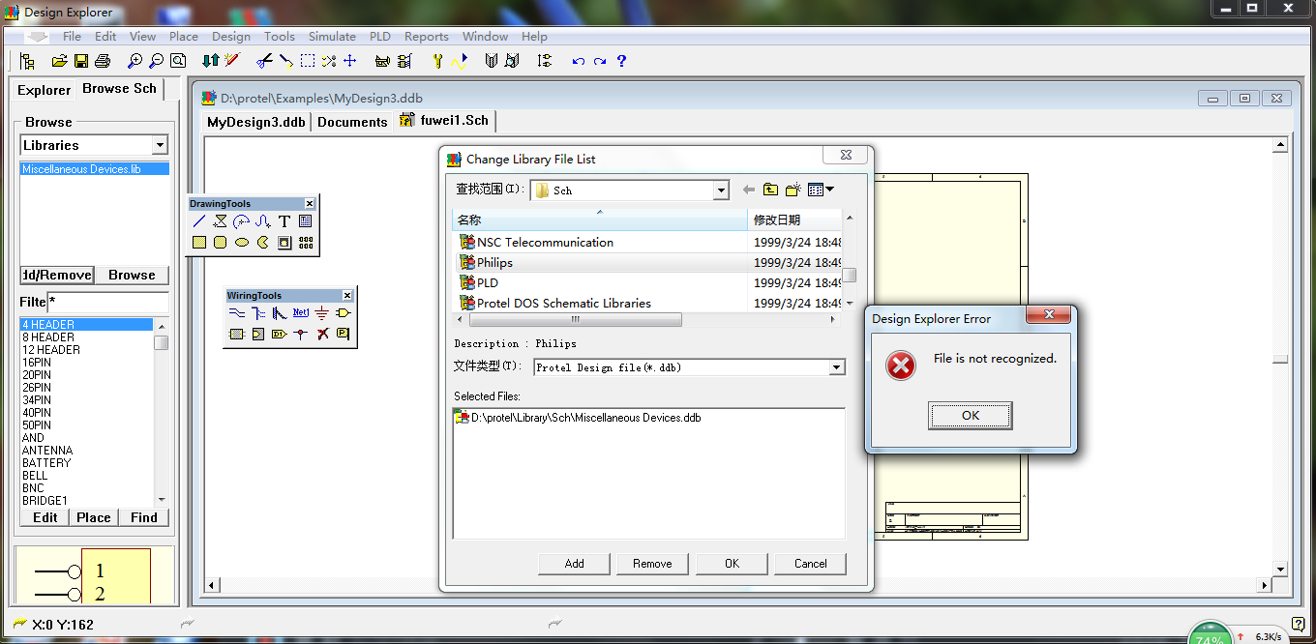Switch to the MyDesign3.ddb tab

click(x=256, y=122)
